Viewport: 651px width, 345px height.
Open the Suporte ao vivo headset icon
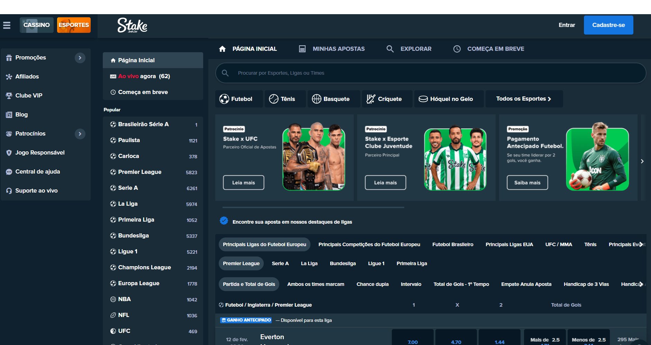tap(9, 191)
